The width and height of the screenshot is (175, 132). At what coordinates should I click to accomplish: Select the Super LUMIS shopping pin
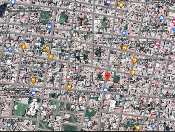pos(105,90)
